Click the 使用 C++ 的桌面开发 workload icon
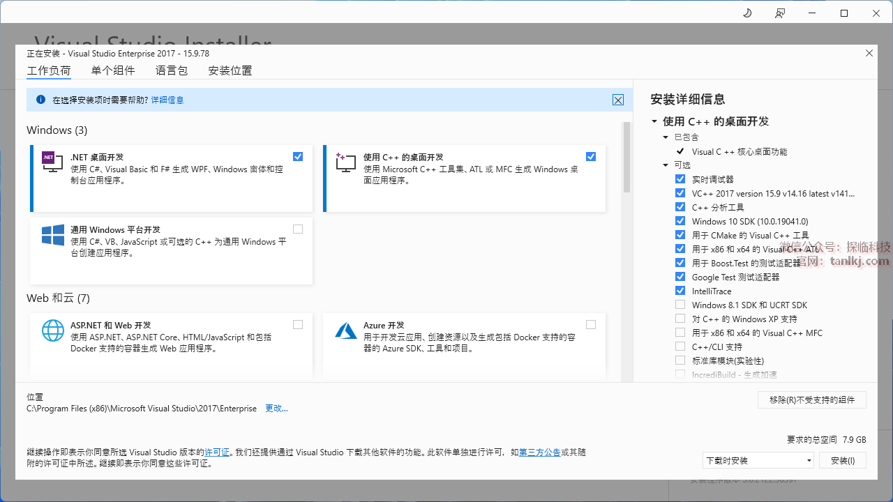The height and width of the screenshot is (502, 893). tap(346, 162)
